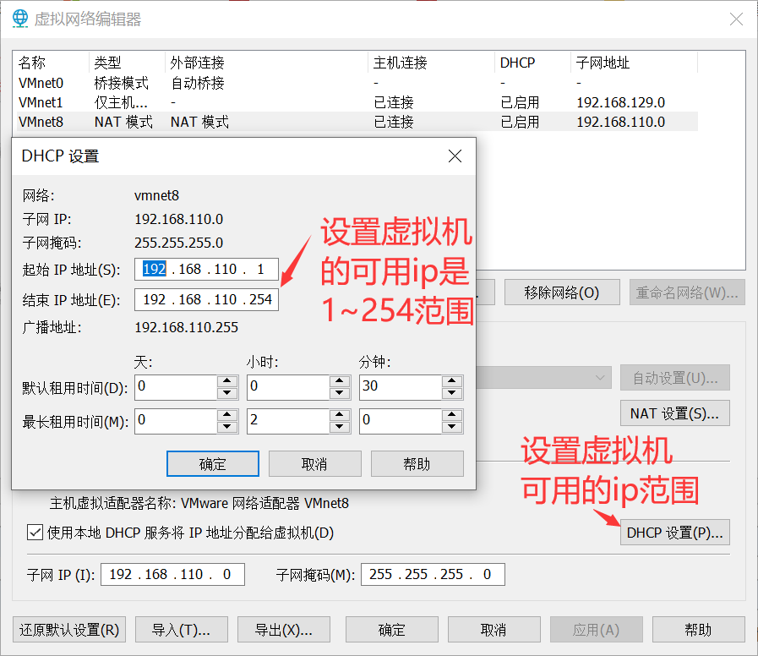Increase 最长租用时间 hours value
Image resolution: width=758 pixels, height=656 pixels.
point(340,414)
